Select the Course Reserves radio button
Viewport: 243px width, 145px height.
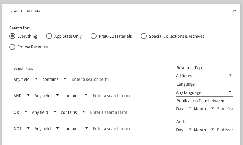(x=12, y=47)
